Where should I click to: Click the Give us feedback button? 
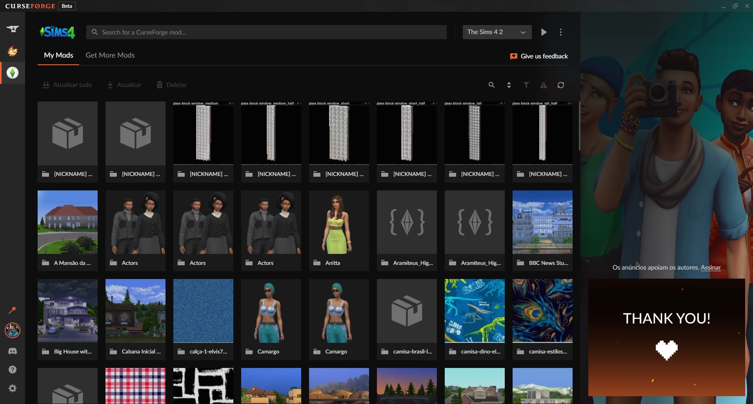point(539,56)
